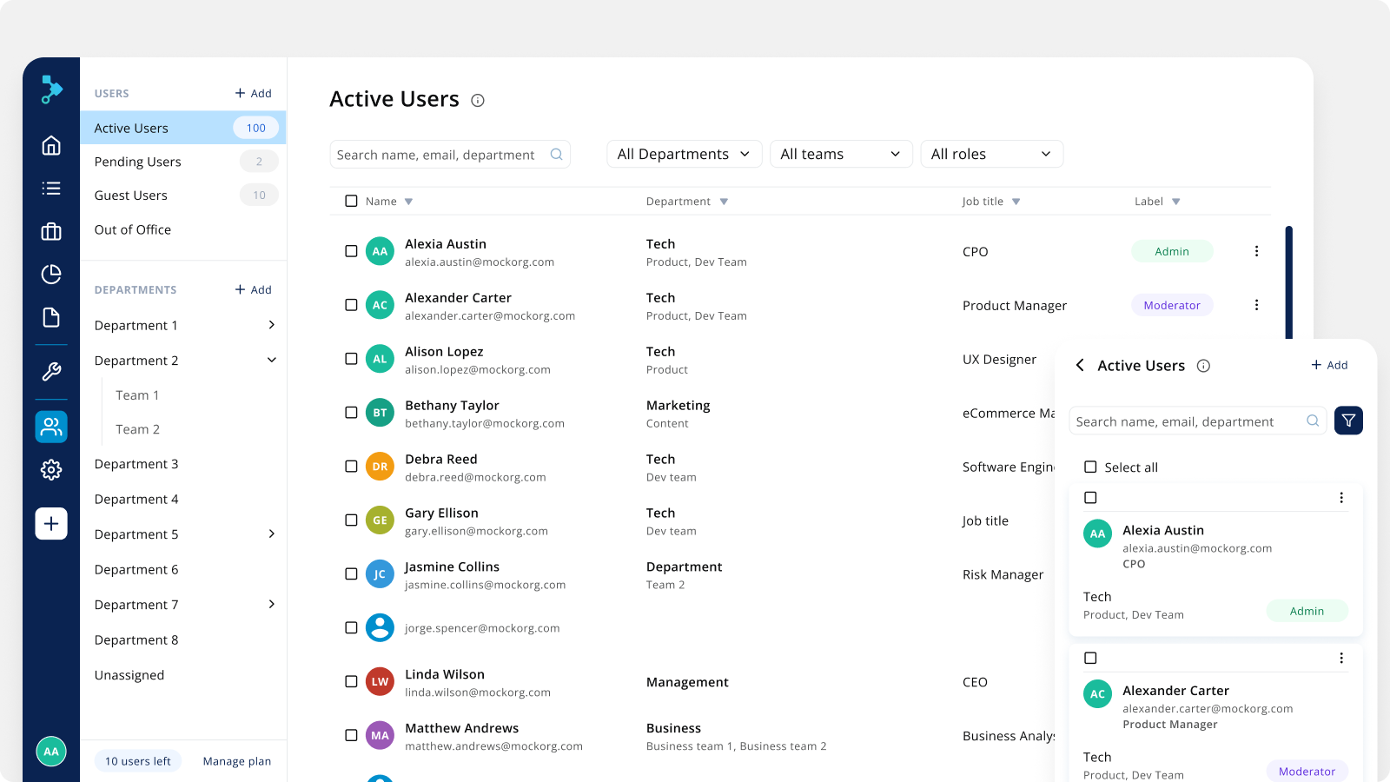Click the filter funnel icon button
Viewport: 1390px width, 782px height.
point(1348,421)
